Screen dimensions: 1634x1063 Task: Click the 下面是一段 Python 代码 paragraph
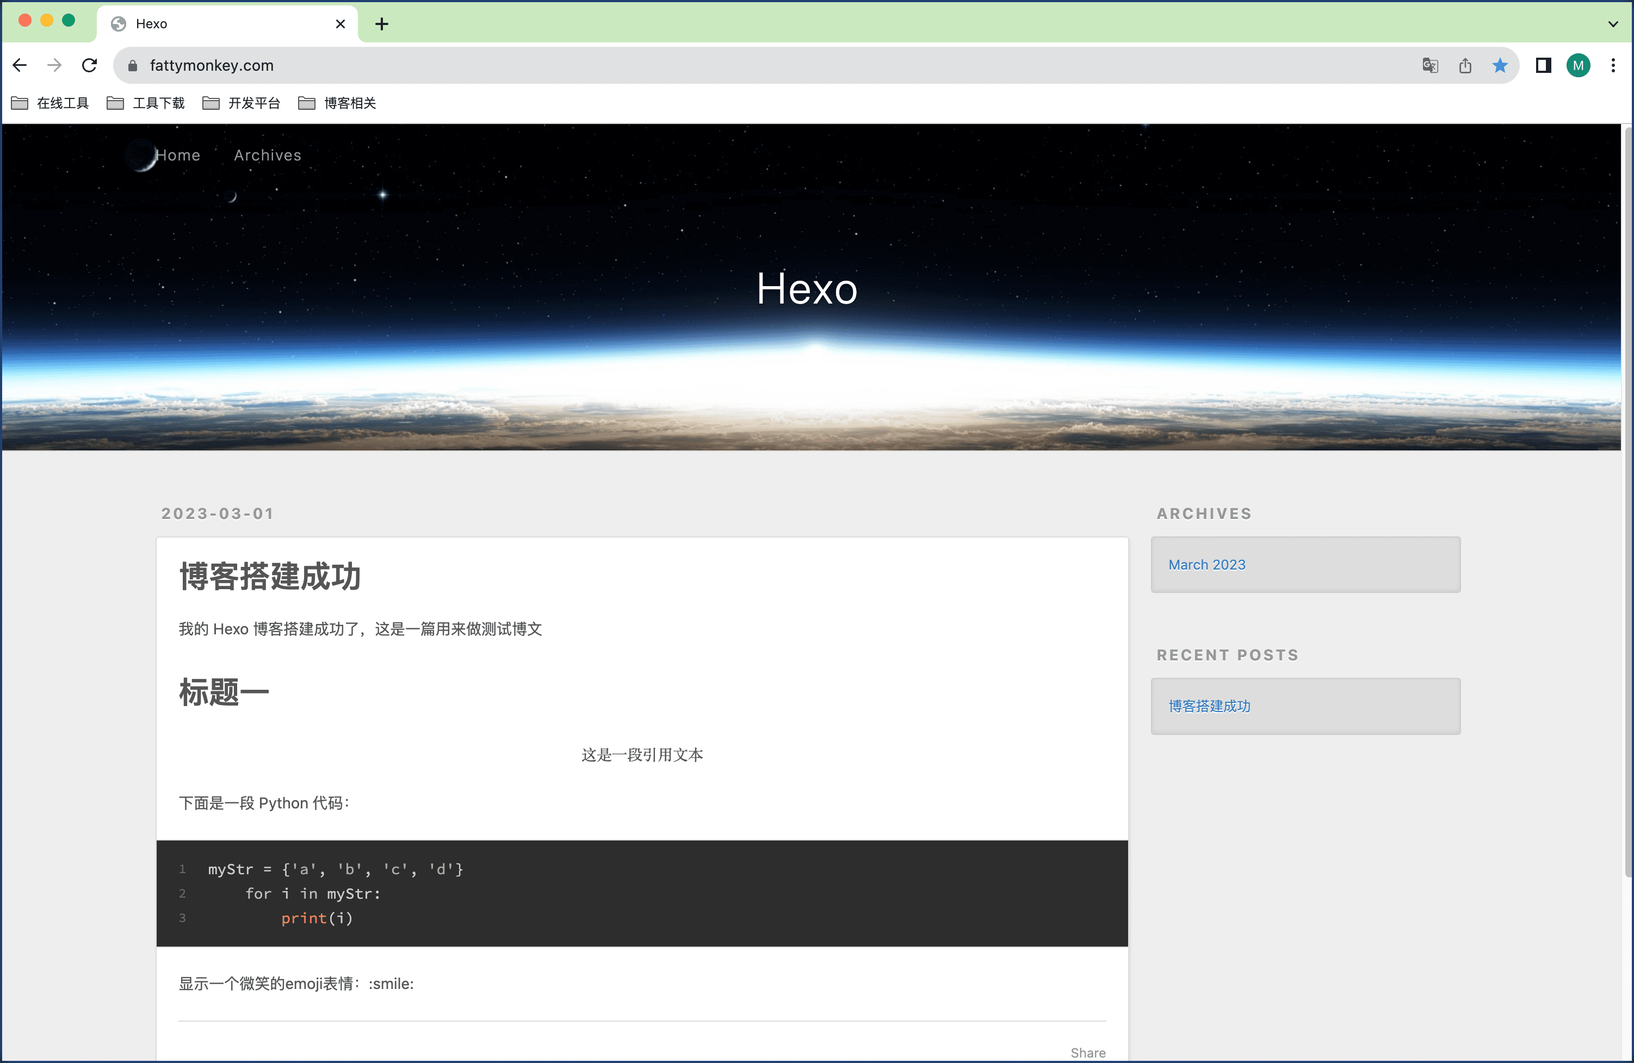(264, 803)
